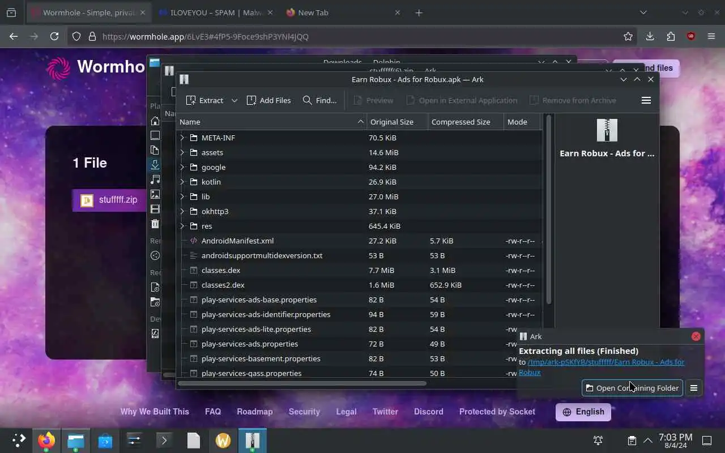Reload the page with refresh icon
The height and width of the screenshot is (453, 725).
click(54, 36)
